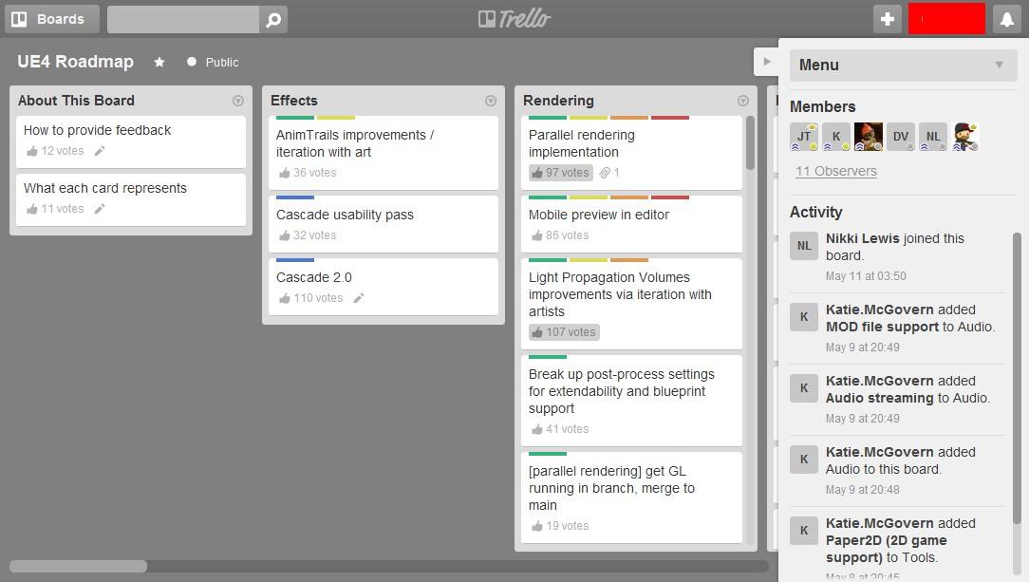Image resolution: width=1029 pixels, height=582 pixels.
Task: Open Parallel rendering implementation card
Action: pos(631,153)
